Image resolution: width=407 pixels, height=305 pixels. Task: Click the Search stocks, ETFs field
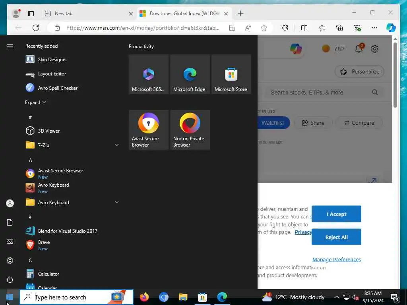[x=324, y=93]
